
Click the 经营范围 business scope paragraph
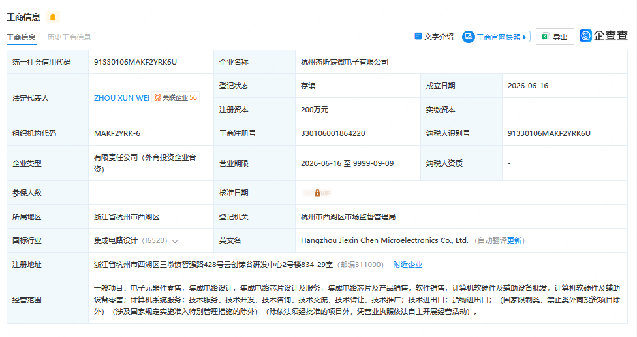(357, 300)
